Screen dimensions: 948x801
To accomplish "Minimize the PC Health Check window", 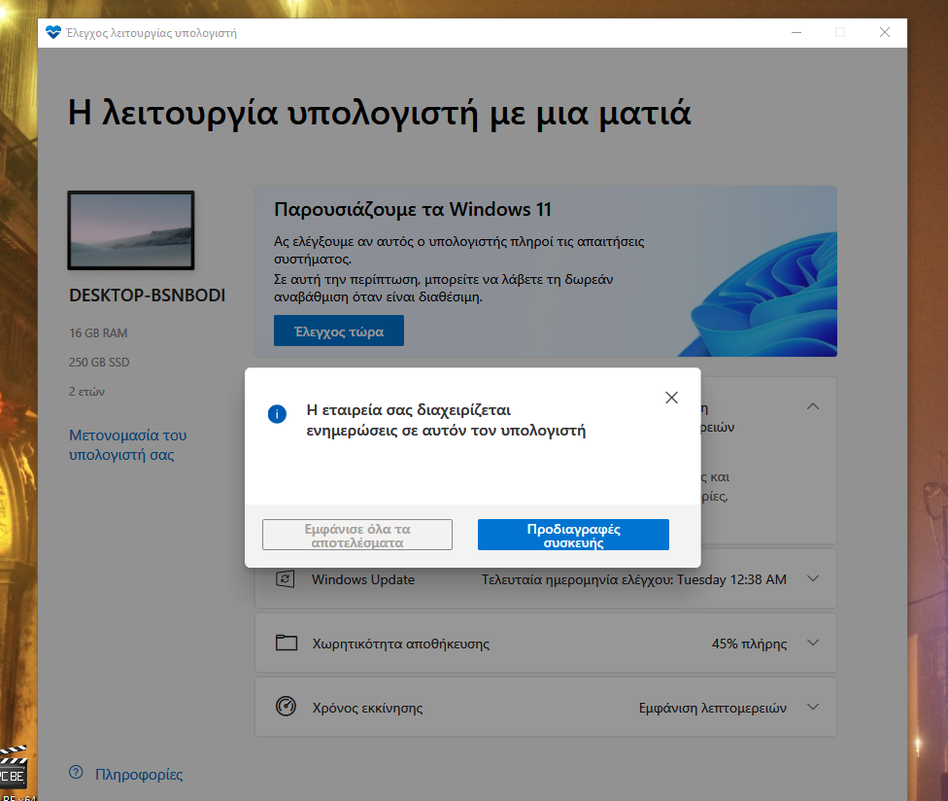I will tap(796, 32).
